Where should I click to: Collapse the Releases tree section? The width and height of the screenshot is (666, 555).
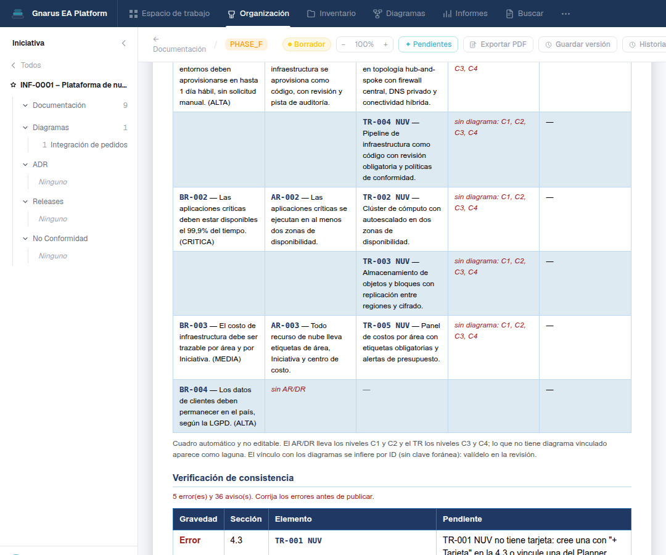coord(25,201)
